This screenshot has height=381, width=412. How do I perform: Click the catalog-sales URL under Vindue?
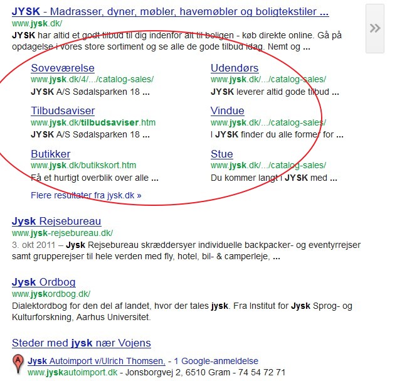pyautogui.click(x=268, y=122)
